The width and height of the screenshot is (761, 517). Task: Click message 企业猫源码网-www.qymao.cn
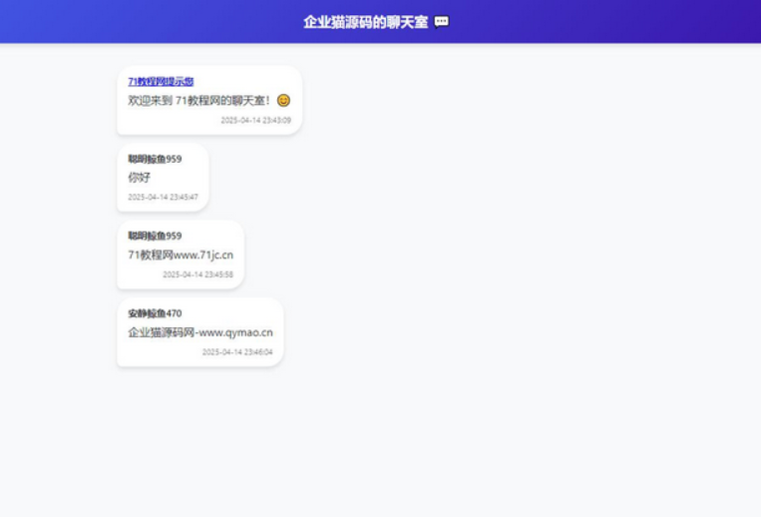coord(200,332)
